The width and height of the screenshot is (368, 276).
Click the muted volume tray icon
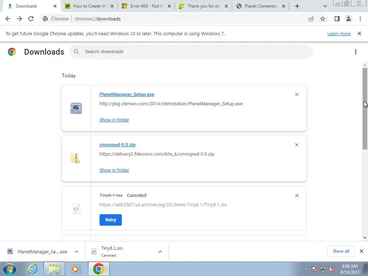click(332, 269)
